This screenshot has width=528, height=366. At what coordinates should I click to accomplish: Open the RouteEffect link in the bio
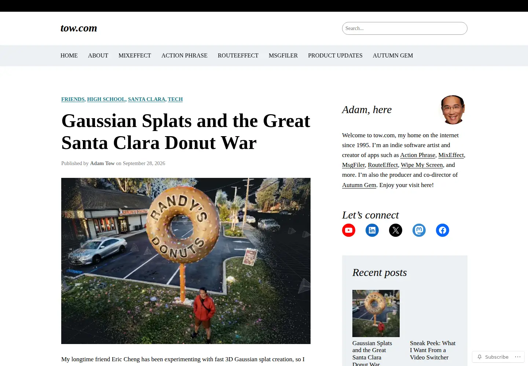click(x=383, y=165)
